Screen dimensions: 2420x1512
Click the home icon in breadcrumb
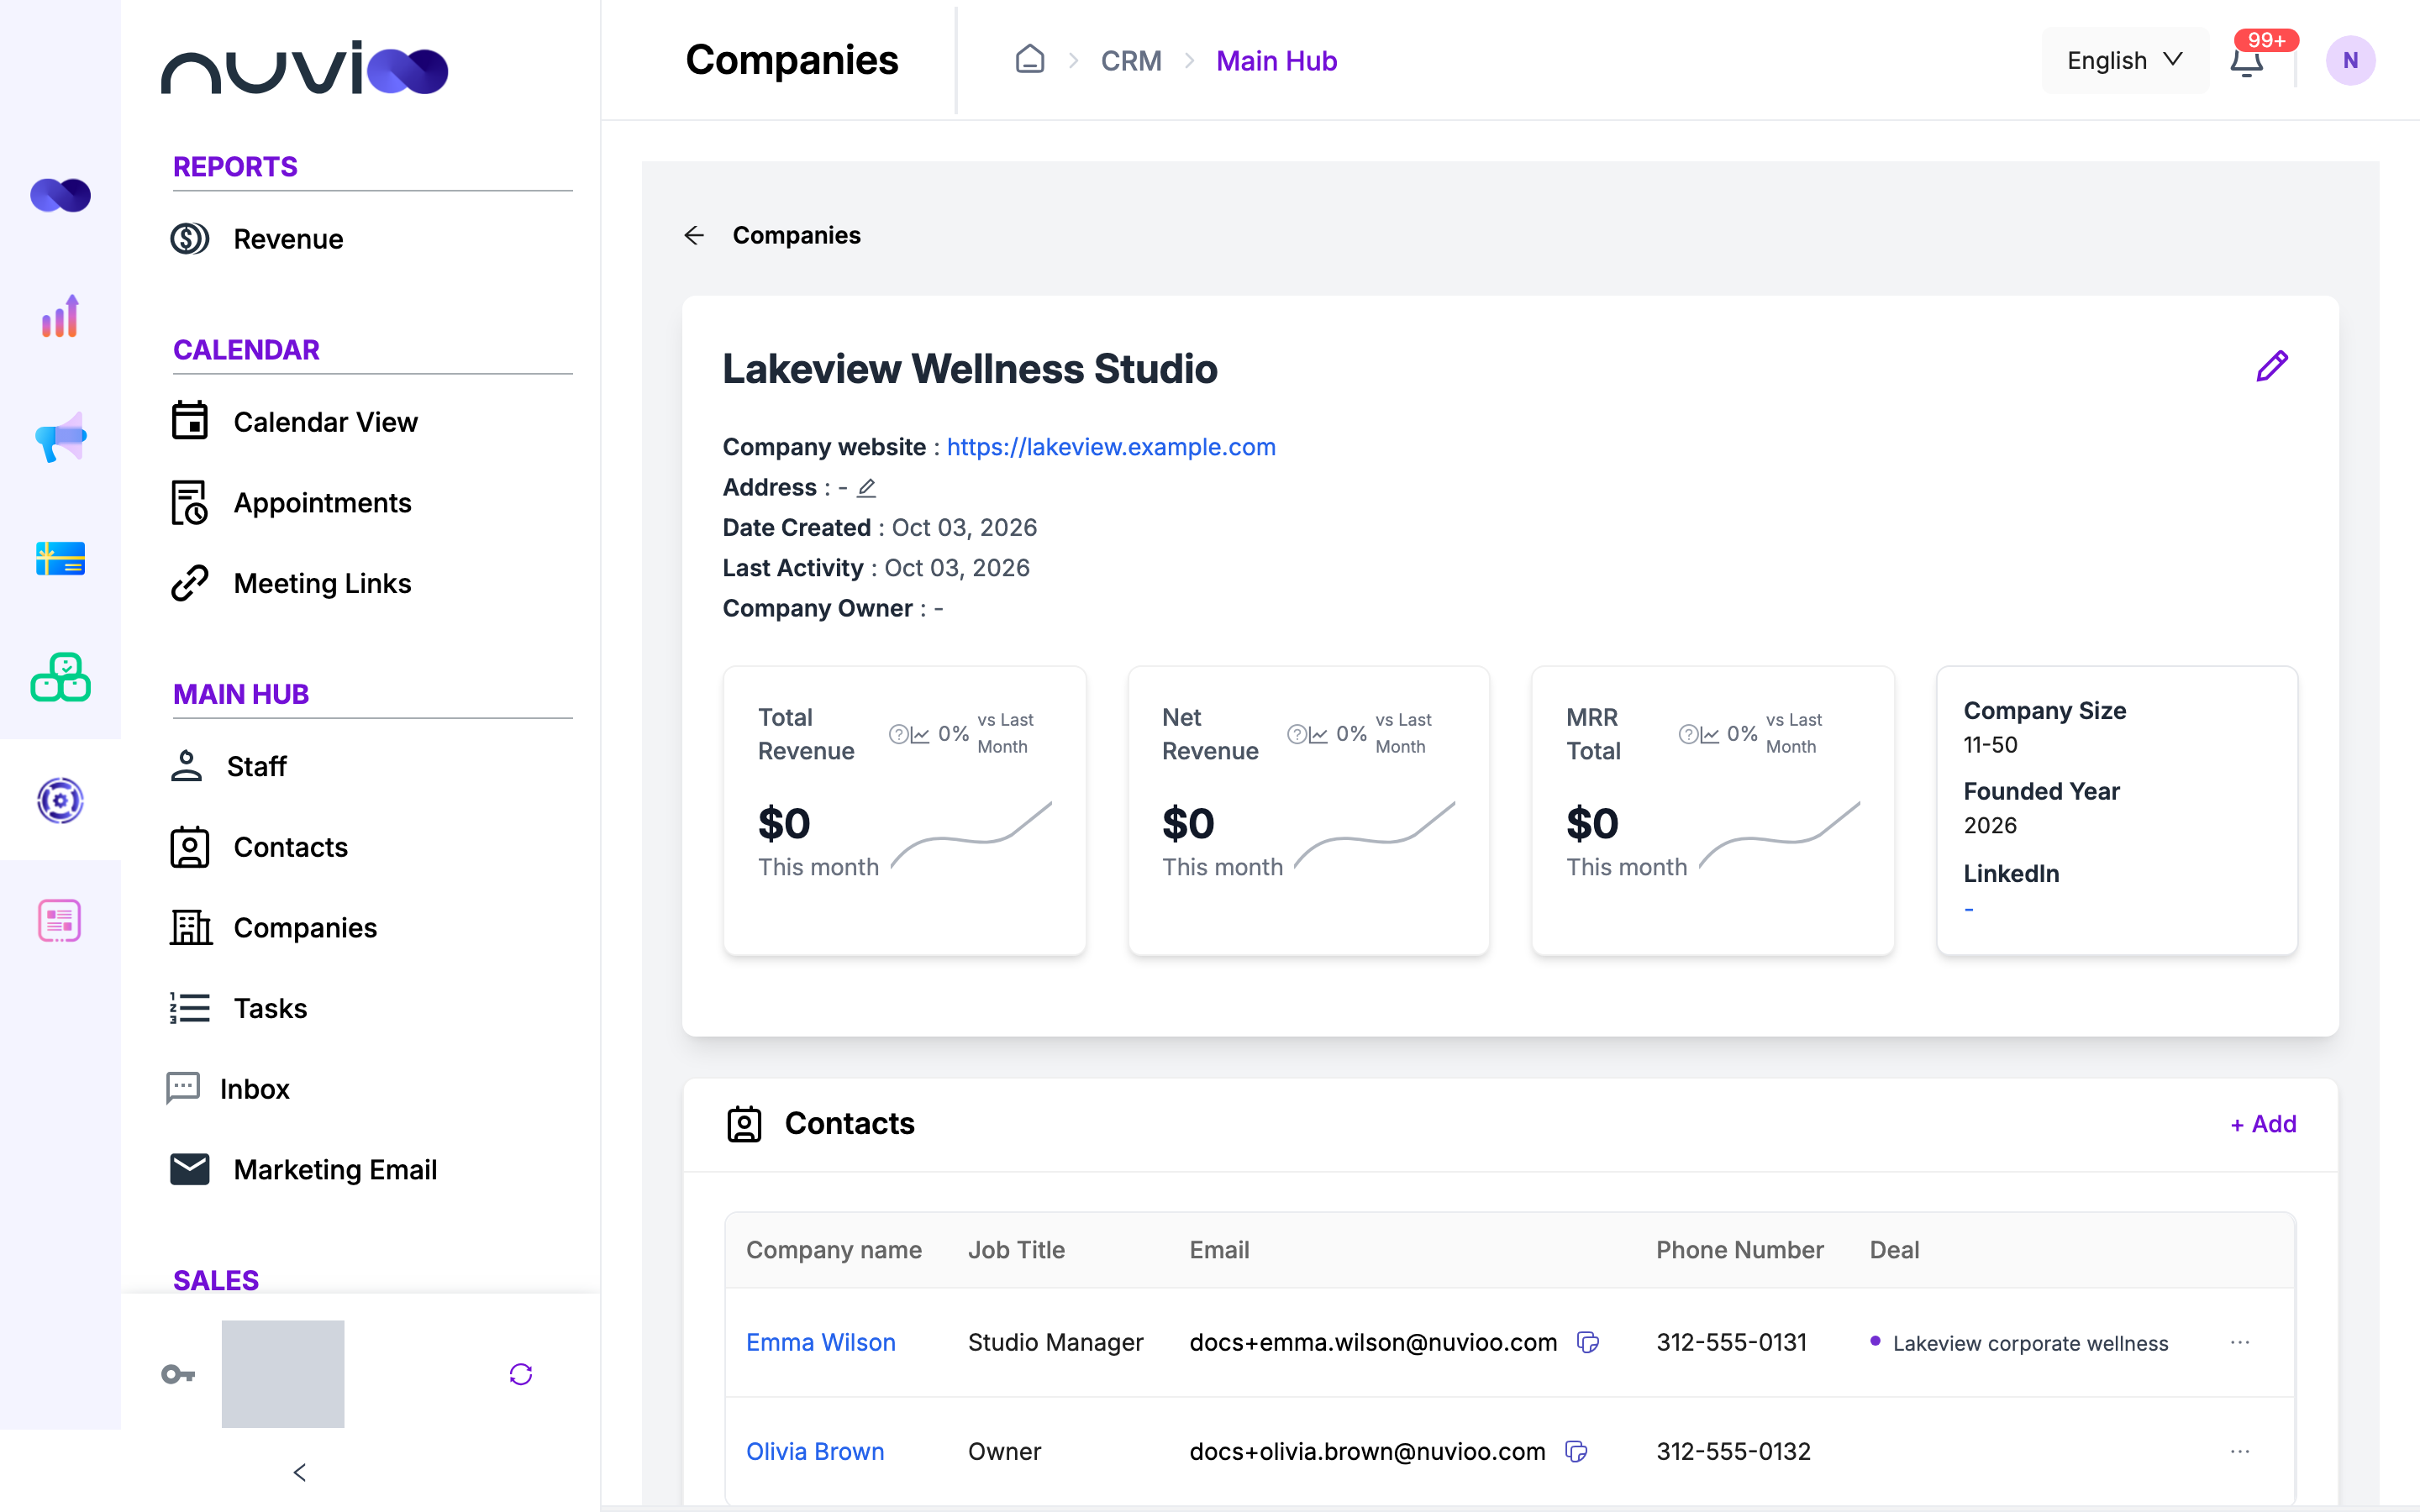click(x=1029, y=60)
